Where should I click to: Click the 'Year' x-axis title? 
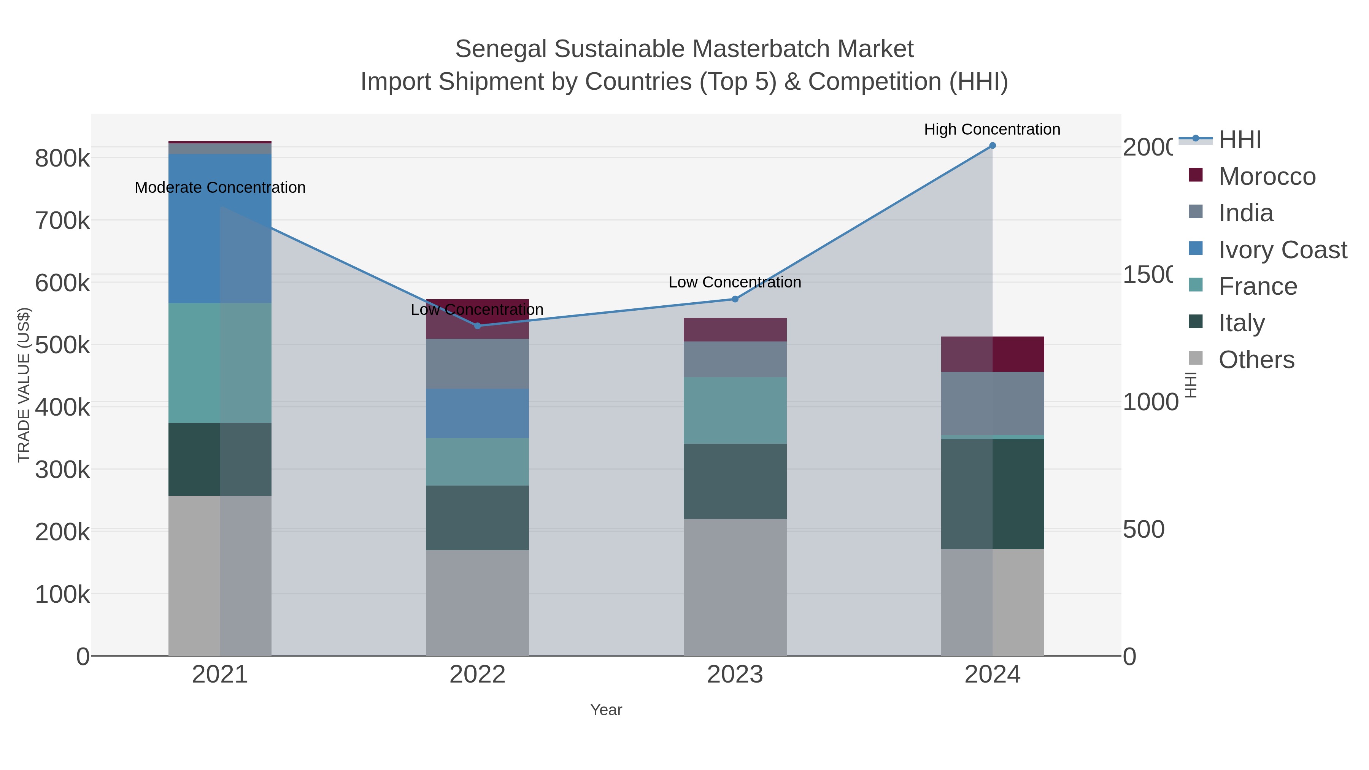pos(607,710)
